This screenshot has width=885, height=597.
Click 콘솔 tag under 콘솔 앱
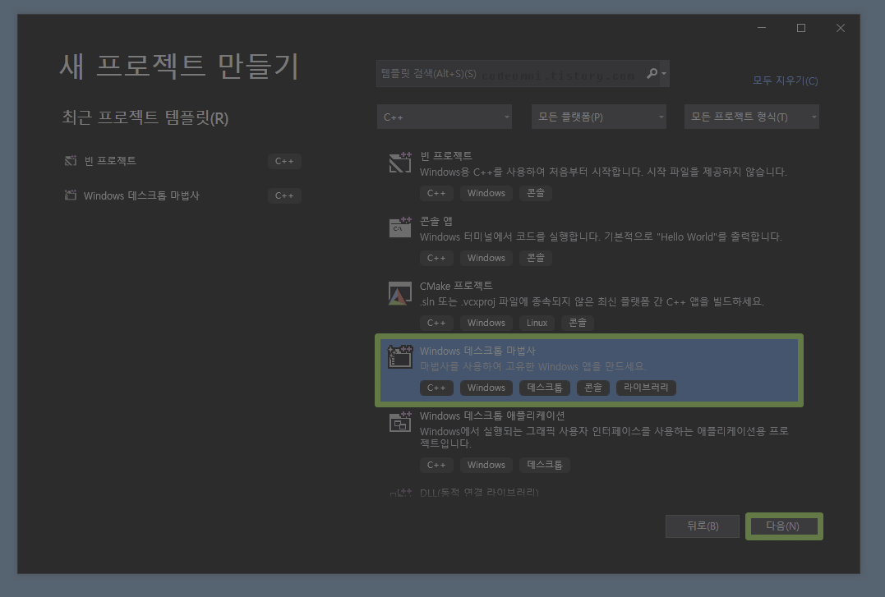tap(536, 258)
